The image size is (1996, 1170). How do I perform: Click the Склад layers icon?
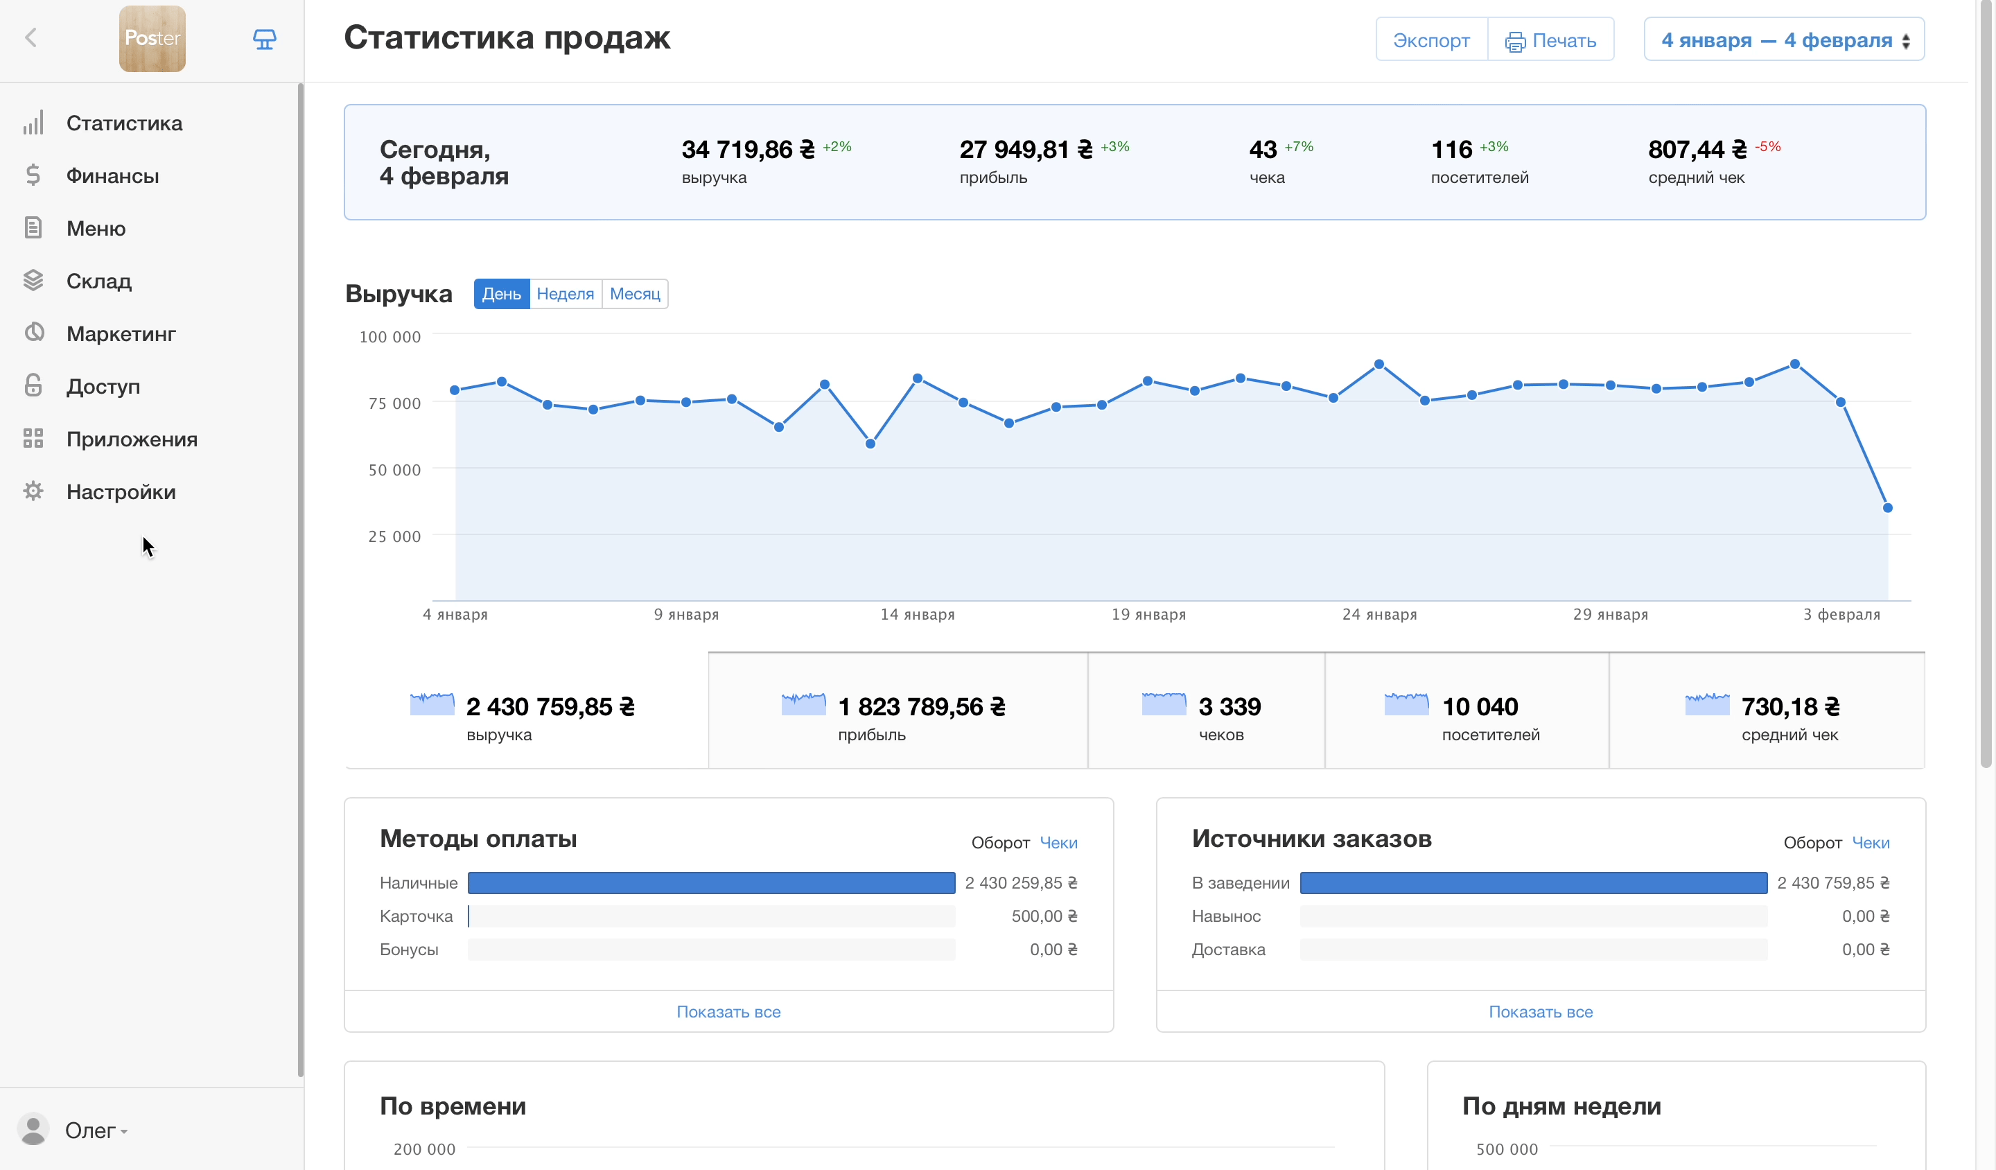[33, 281]
